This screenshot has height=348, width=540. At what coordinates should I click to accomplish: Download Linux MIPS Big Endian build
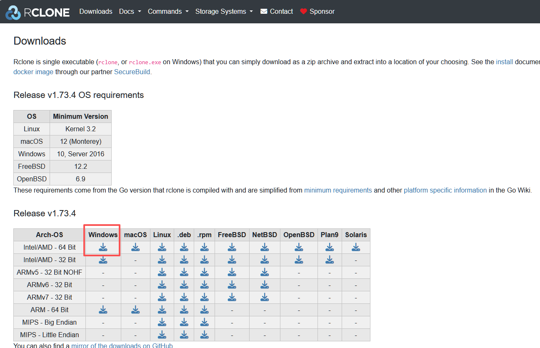pos(162,323)
